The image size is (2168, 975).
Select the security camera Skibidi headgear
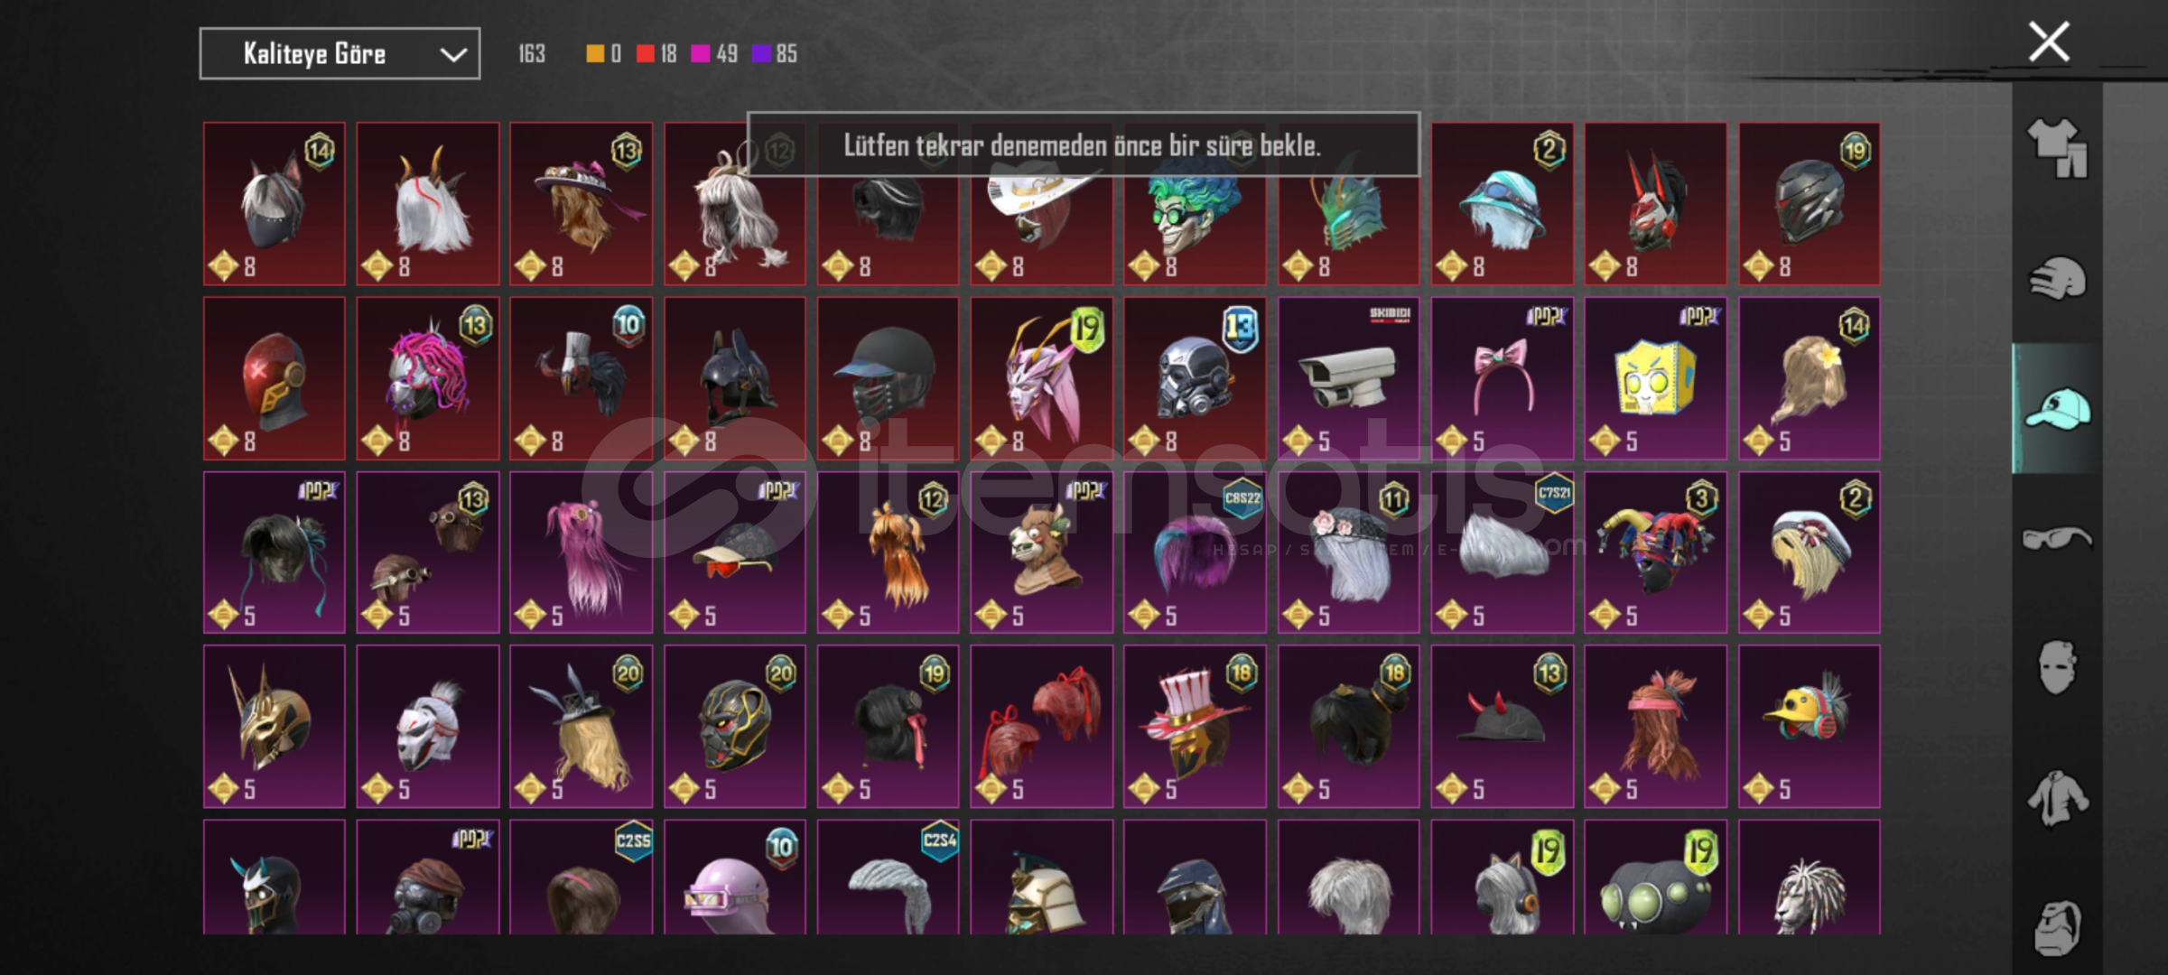click(1348, 378)
